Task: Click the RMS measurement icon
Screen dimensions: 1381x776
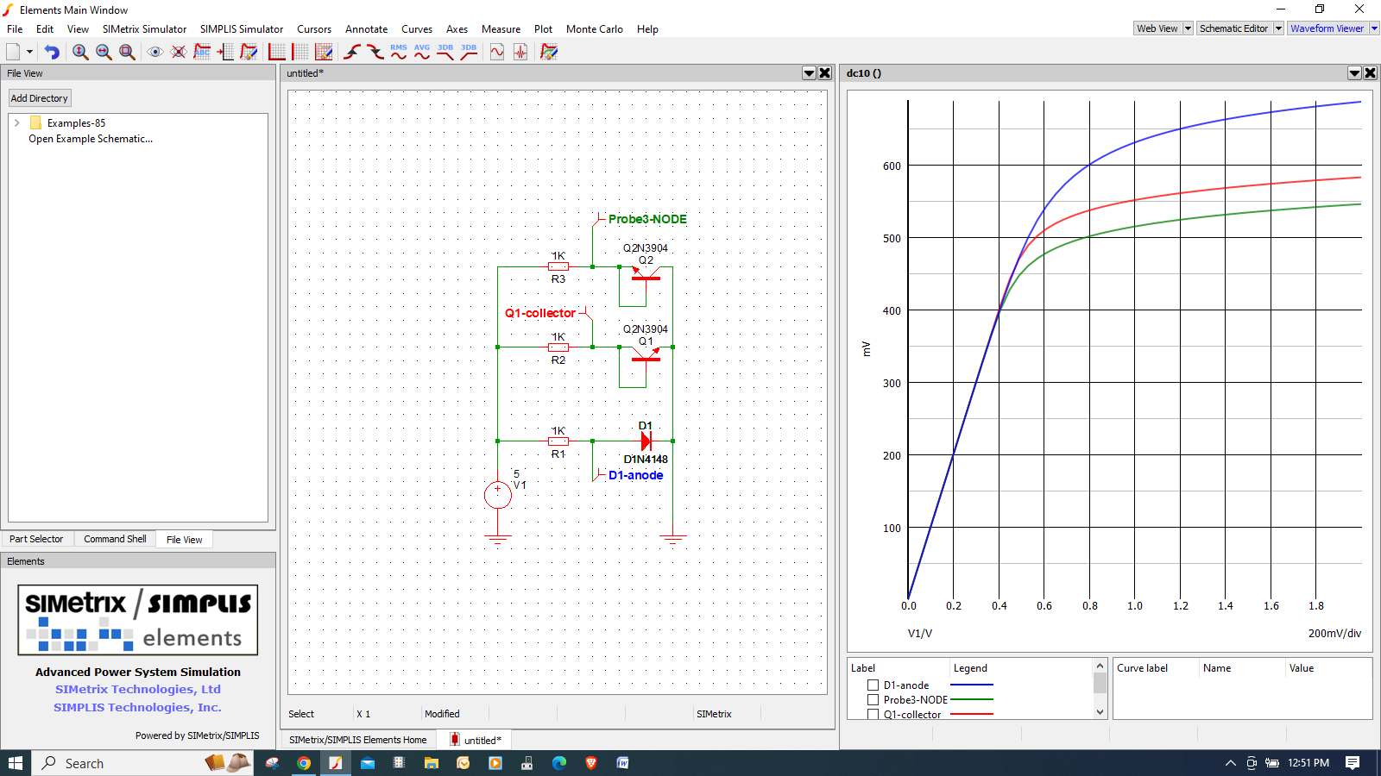Action: click(x=398, y=52)
